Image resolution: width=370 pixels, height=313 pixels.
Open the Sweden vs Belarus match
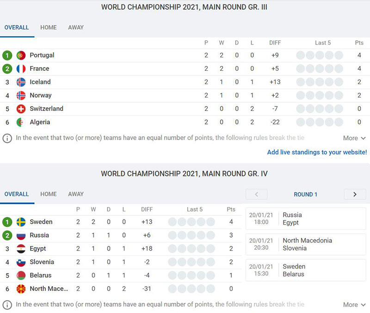point(306,270)
